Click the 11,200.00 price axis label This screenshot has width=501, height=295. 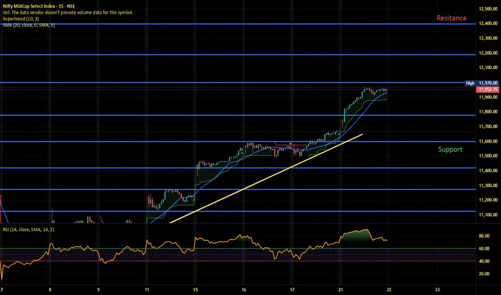[x=488, y=200]
